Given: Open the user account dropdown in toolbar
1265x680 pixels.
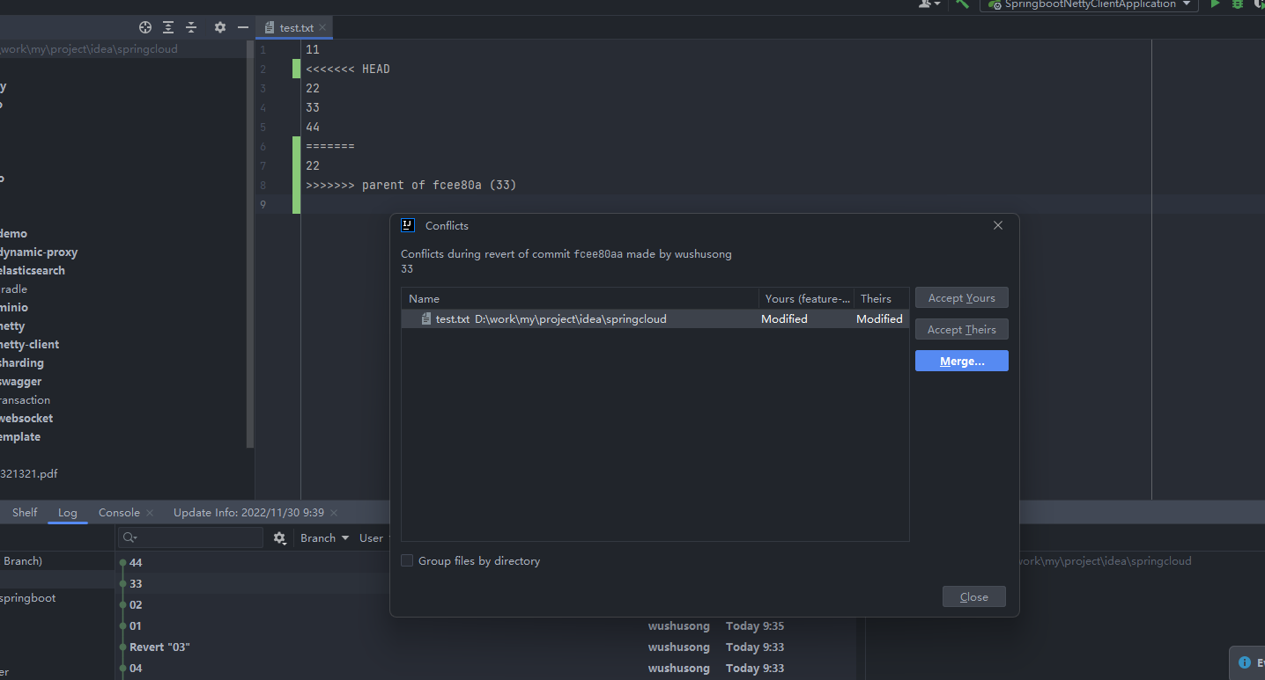Looking at the screenshot, I should (x=928, y=4).
